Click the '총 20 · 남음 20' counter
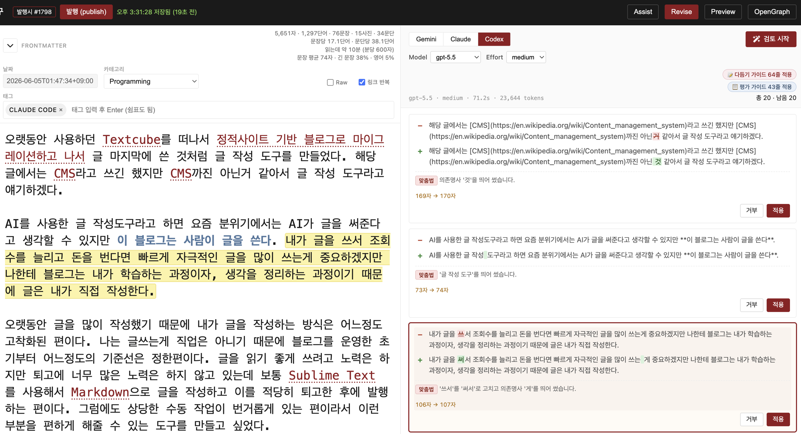This screenshot has height=434, width=801. 776,98
